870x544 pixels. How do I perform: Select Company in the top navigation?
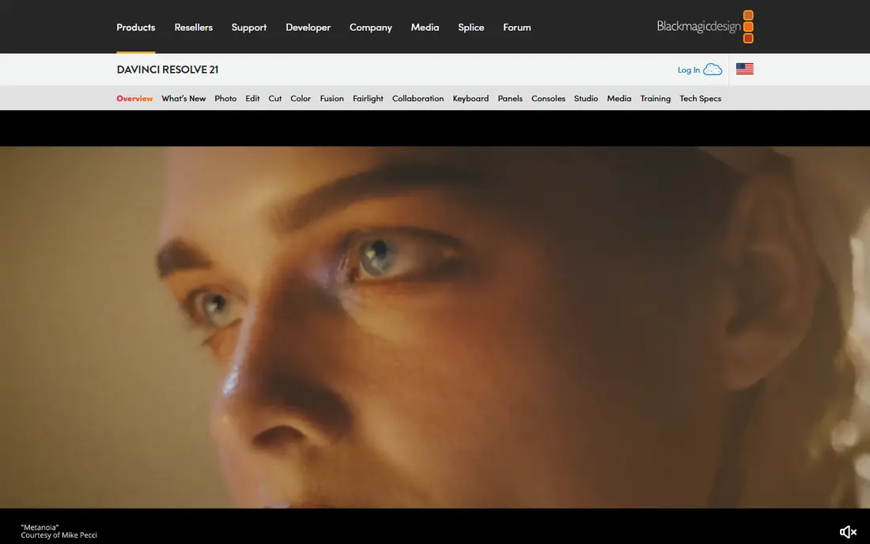pos(371,27)
